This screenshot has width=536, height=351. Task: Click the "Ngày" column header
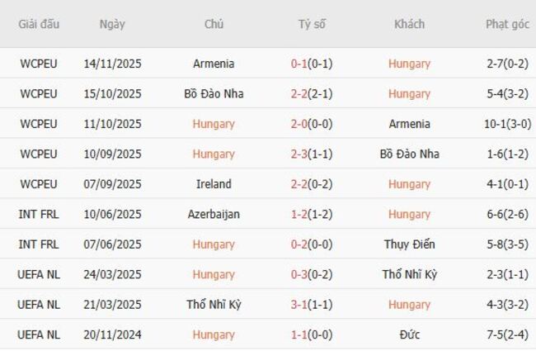112,24
